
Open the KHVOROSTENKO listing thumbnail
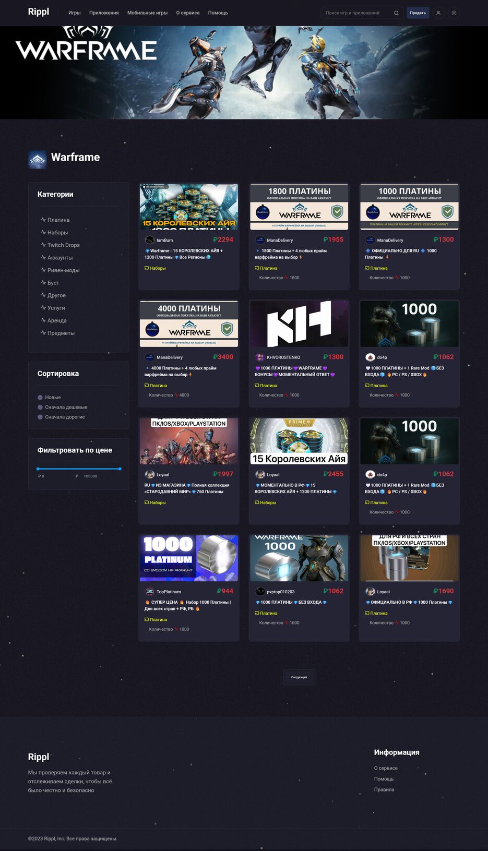(x=299, y=323)
